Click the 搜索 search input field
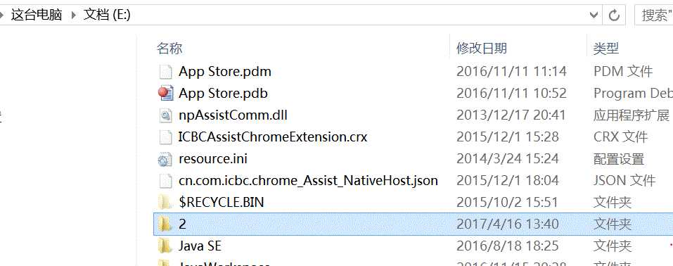The width and height of the screenshot is (673, 266). pos(654,15)
